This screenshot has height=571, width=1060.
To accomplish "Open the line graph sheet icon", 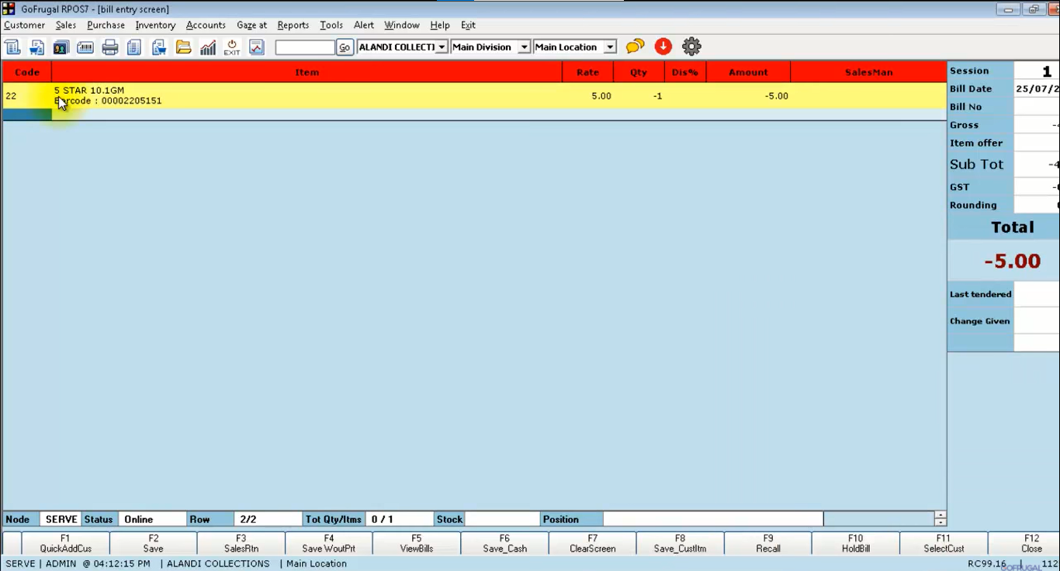I will pos(257,47).
